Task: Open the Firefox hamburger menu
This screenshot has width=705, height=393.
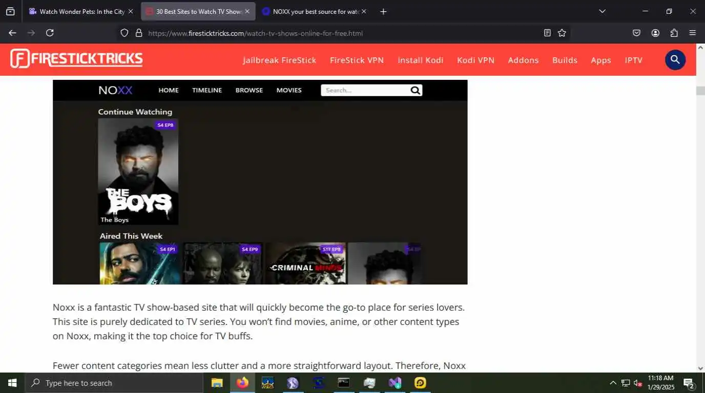Action: [x=693, y=33]
